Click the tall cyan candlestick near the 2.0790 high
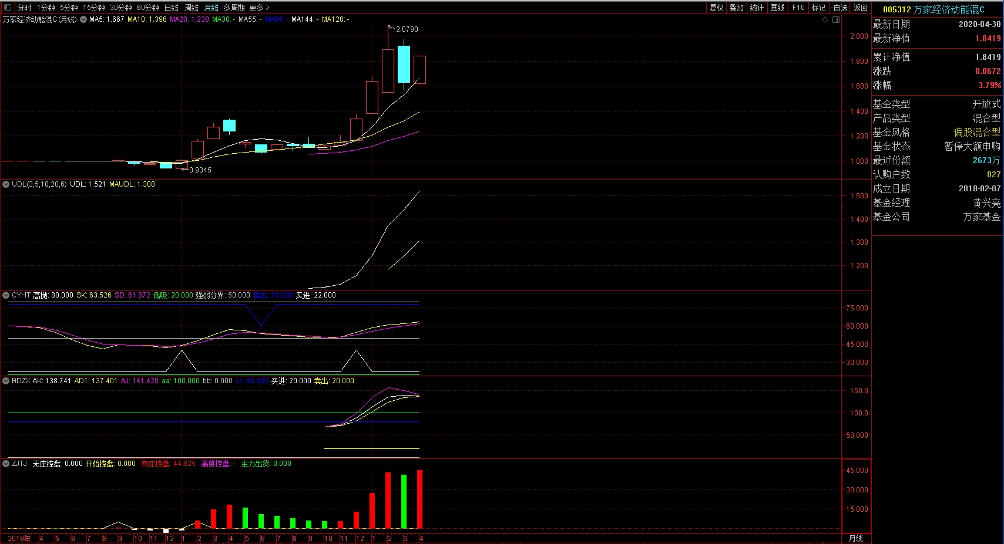Image resolution: width=1004 pixels, height=544 pixels. coord(404,64)
